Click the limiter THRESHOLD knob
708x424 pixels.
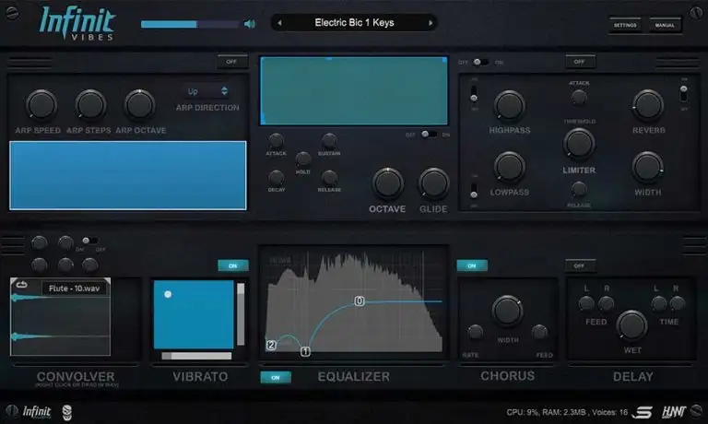pos(579,144)
